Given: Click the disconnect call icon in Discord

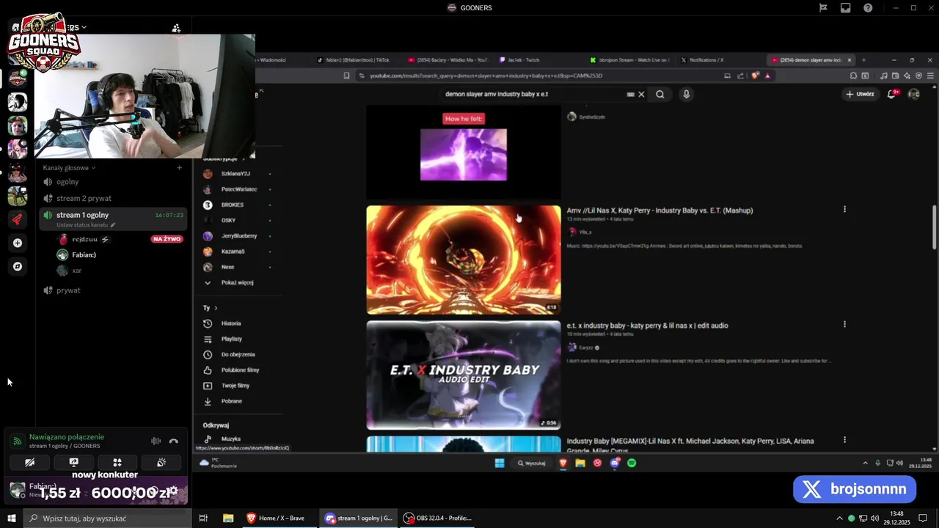Looking at the screenshot, I should pyautogui.click(x=174, y=441).
